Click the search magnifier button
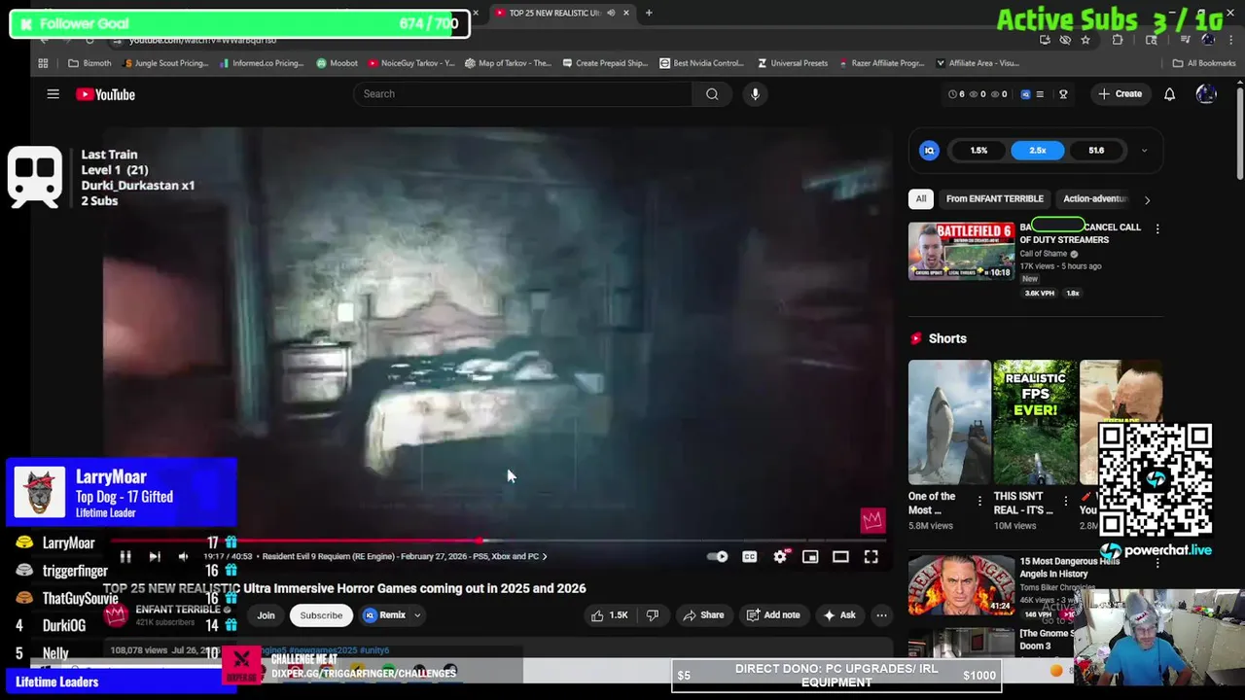 pyautogui.click(x=712, y=94)
